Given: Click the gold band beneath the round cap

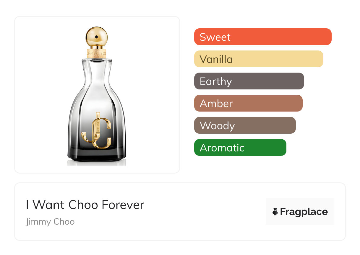Looking at the screenshot, I should coord(97,47).
